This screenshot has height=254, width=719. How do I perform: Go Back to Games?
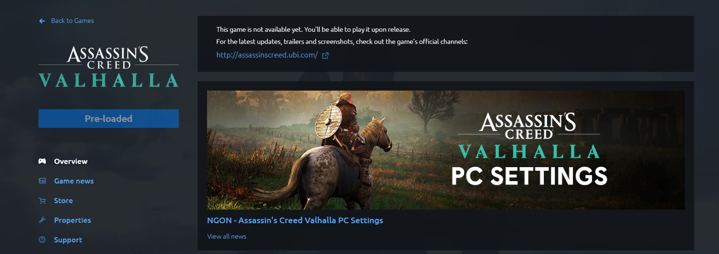coord(72,21)
